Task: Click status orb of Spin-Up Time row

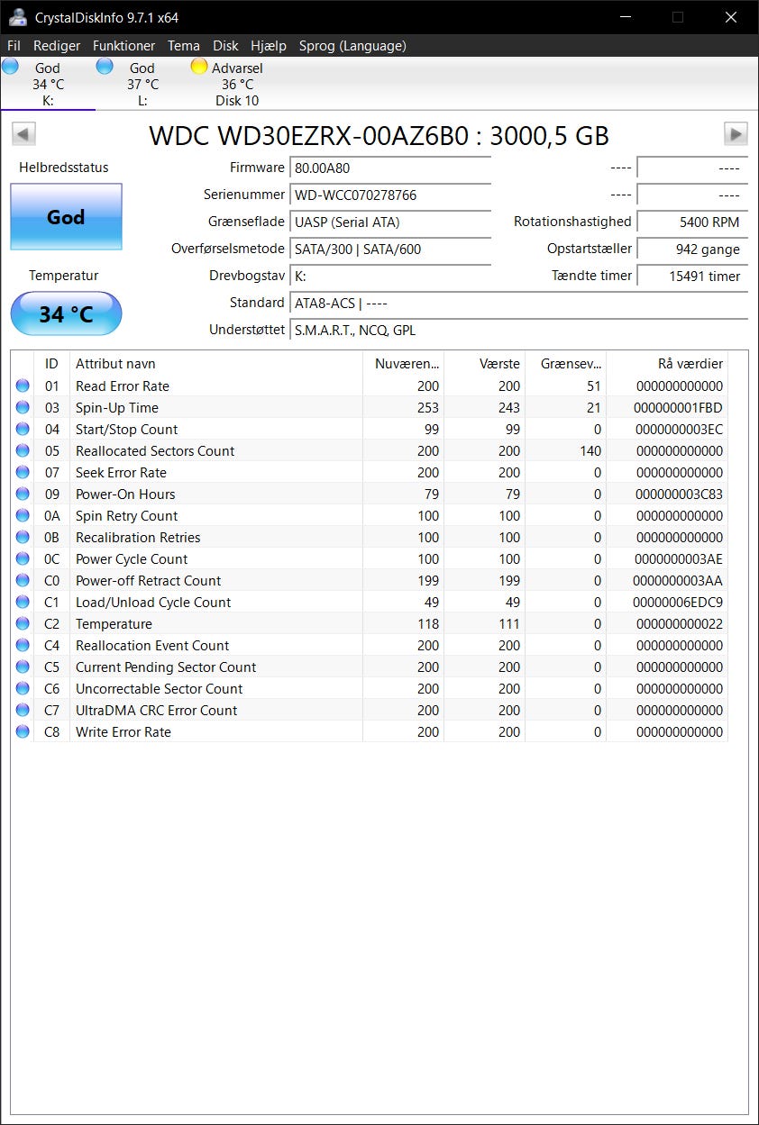Action: click(x=23, y=408)
